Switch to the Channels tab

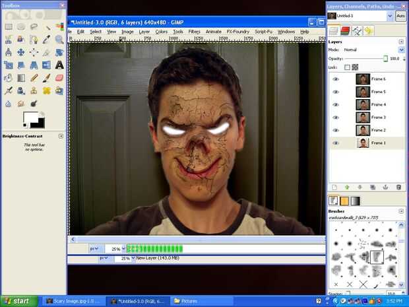345,31
